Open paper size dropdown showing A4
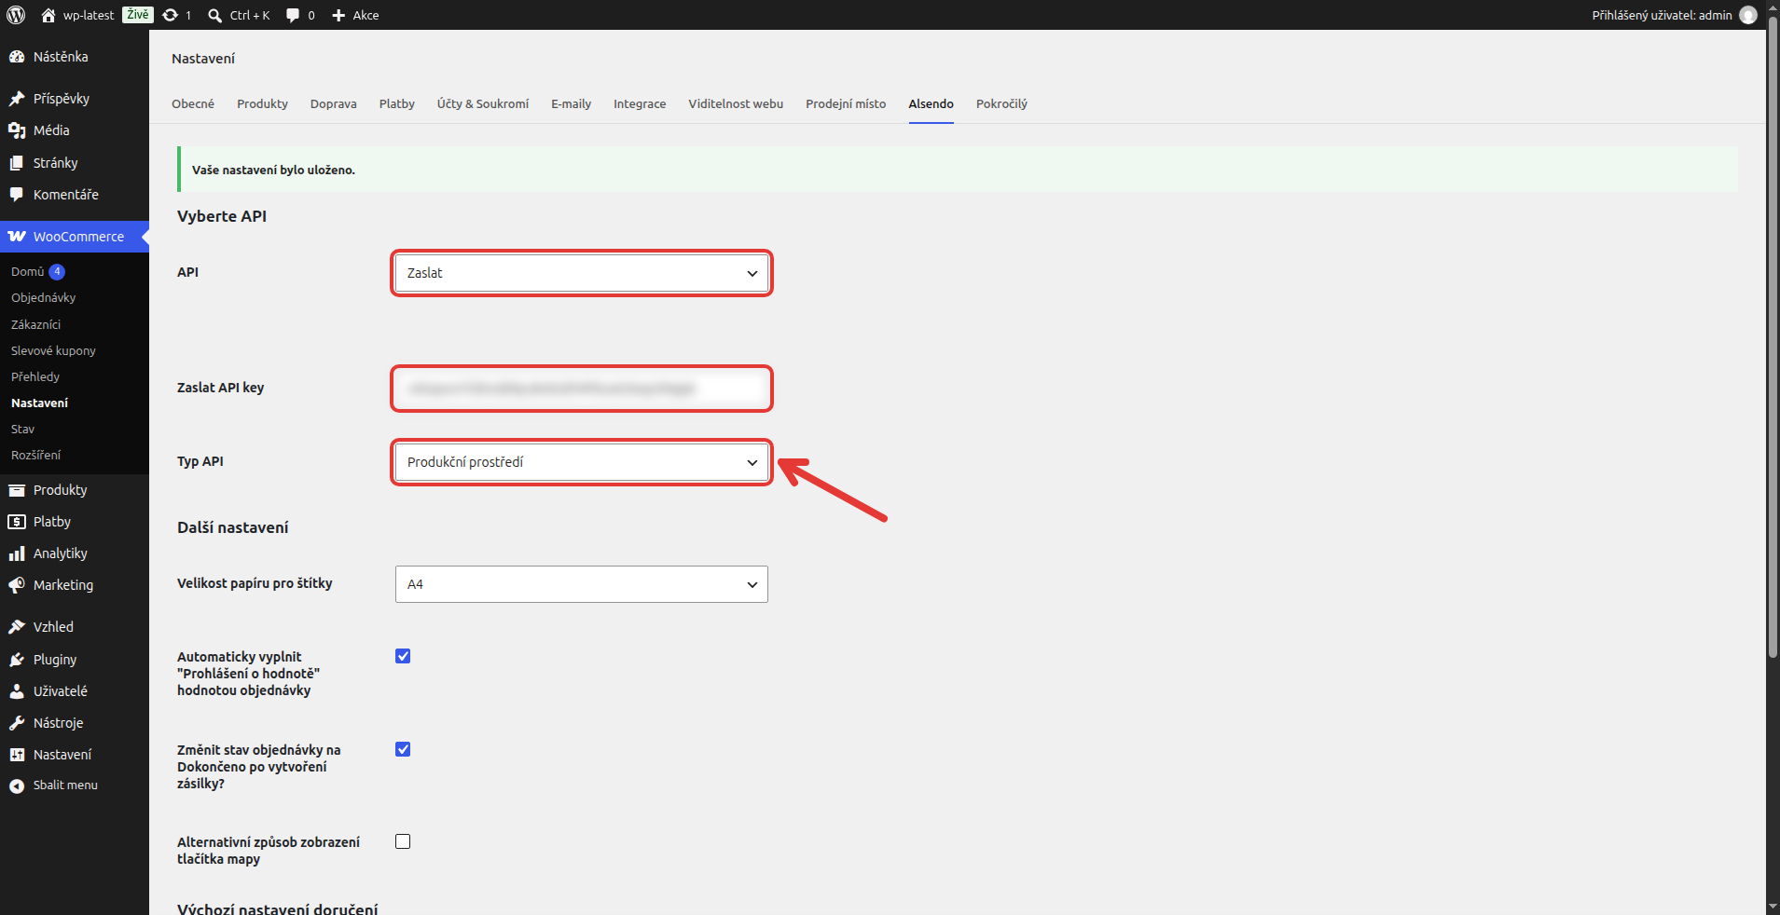 click(582, 584)
